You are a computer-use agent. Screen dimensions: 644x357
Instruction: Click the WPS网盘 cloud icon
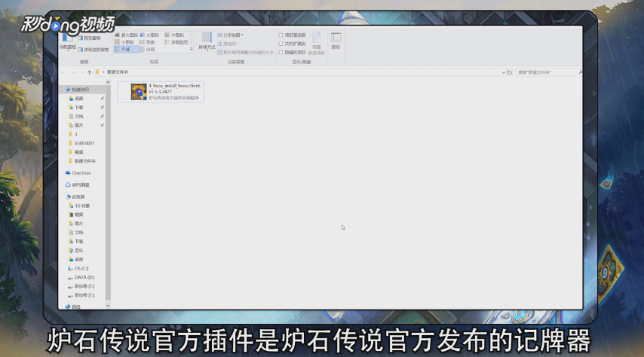pos(68,185)
